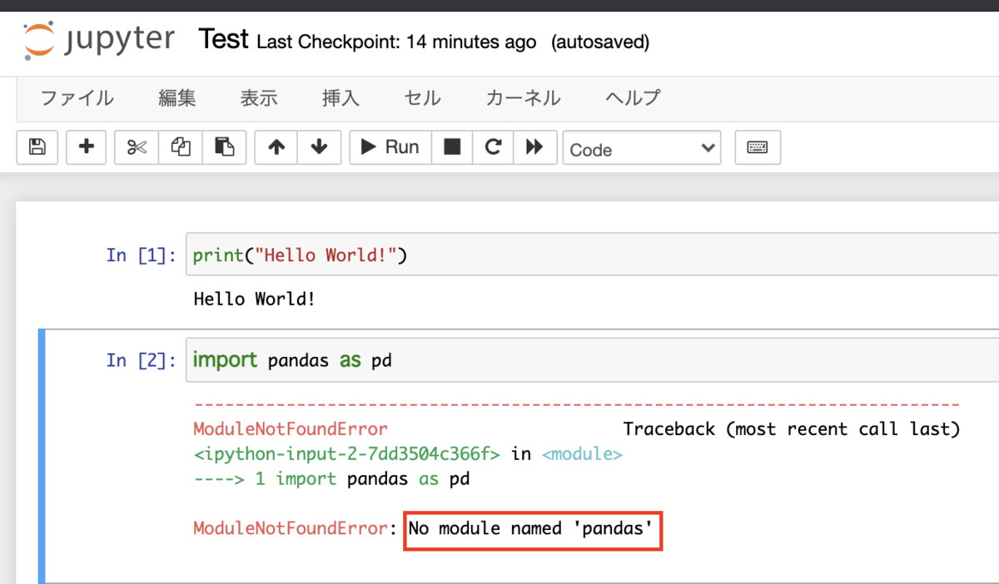
Task: Run the selected cell
Action: (x=390, y=147)
